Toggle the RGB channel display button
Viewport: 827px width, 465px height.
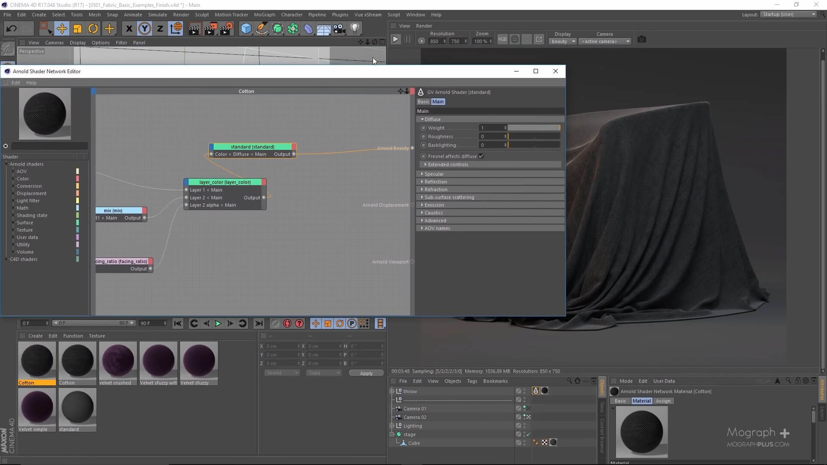pos(502,40)
